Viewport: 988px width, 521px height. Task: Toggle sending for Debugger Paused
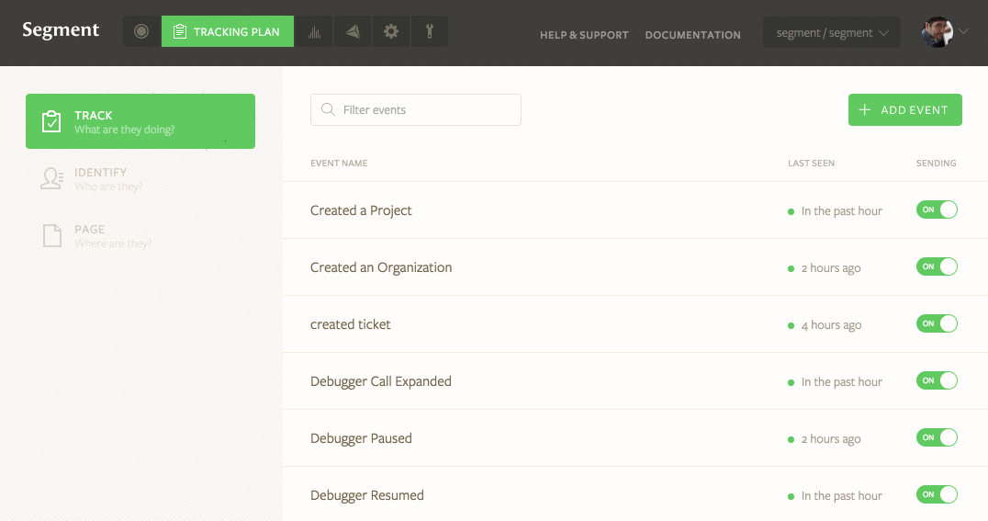click(x=937, y=437)
